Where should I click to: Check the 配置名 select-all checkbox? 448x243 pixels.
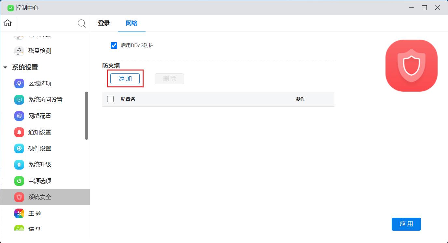110,99
